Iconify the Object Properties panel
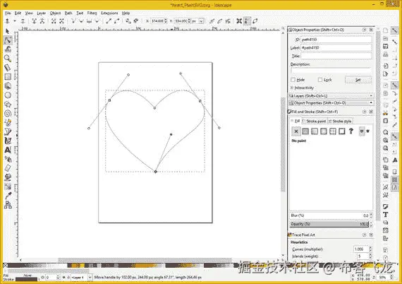 pyautogui.click(x=365, y=30)
